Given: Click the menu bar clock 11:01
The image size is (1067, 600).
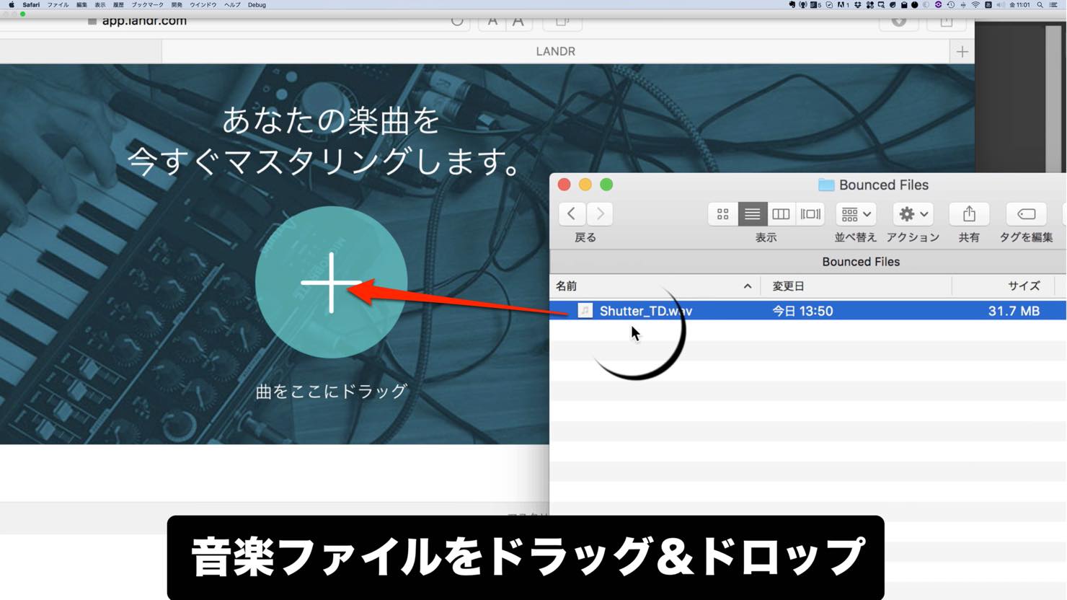Looking at the screenshot, I should tap(1019, 4).
